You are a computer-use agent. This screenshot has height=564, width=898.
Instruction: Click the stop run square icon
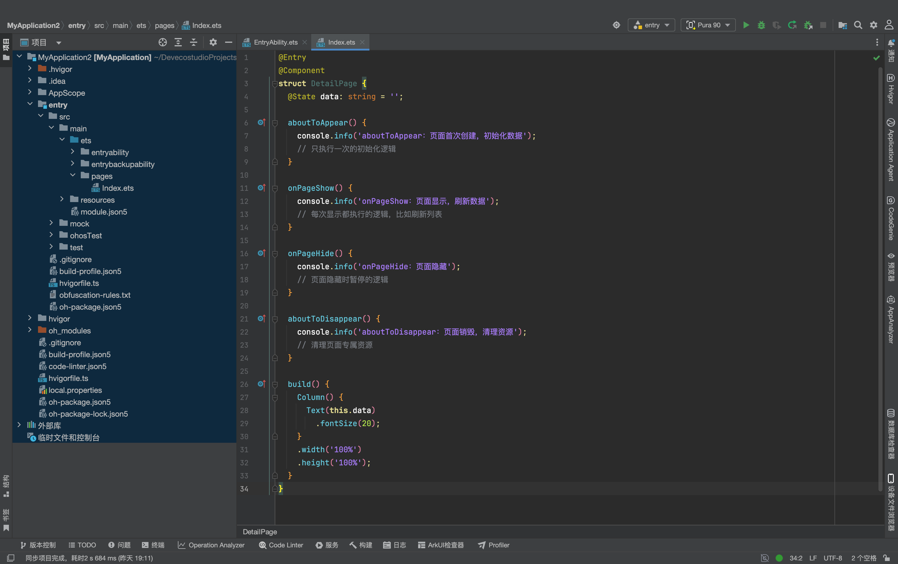coord(823,25)
